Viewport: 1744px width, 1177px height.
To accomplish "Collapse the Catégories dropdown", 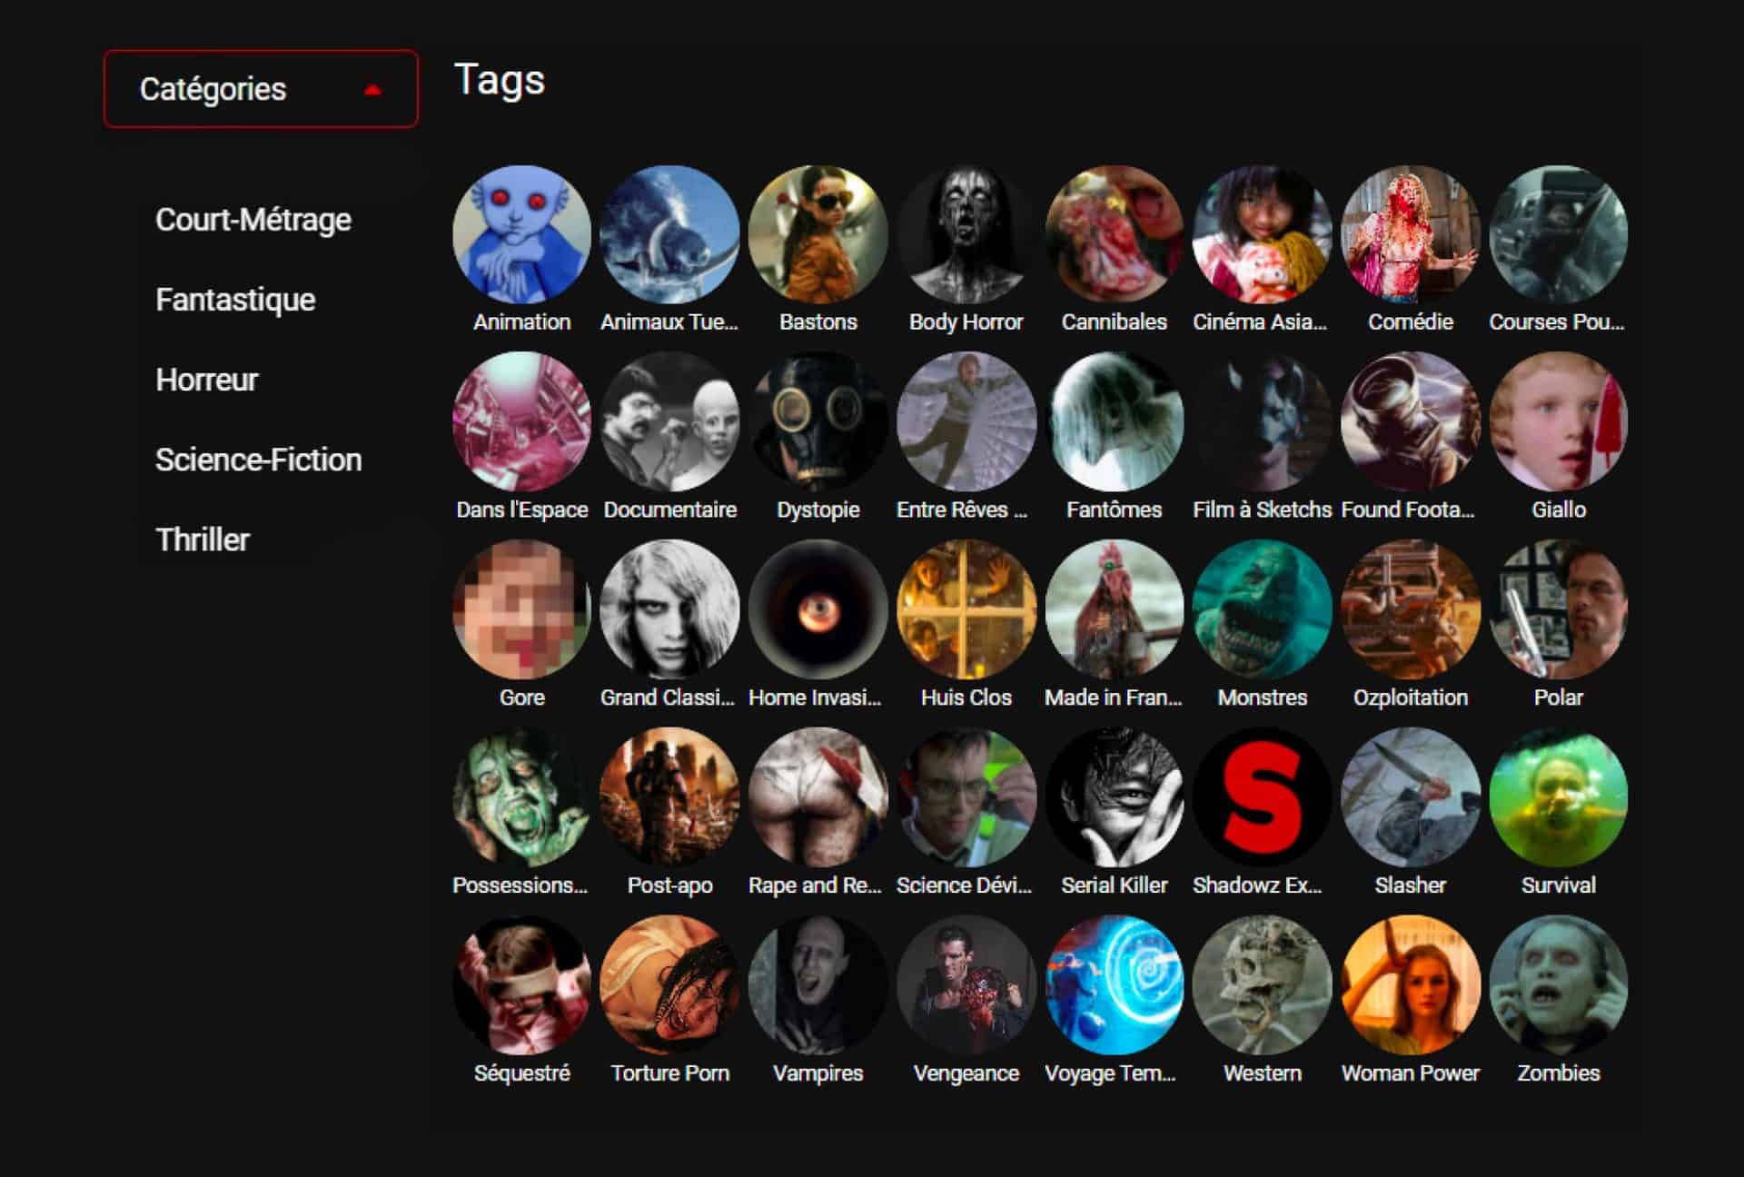I will (260, 89).
